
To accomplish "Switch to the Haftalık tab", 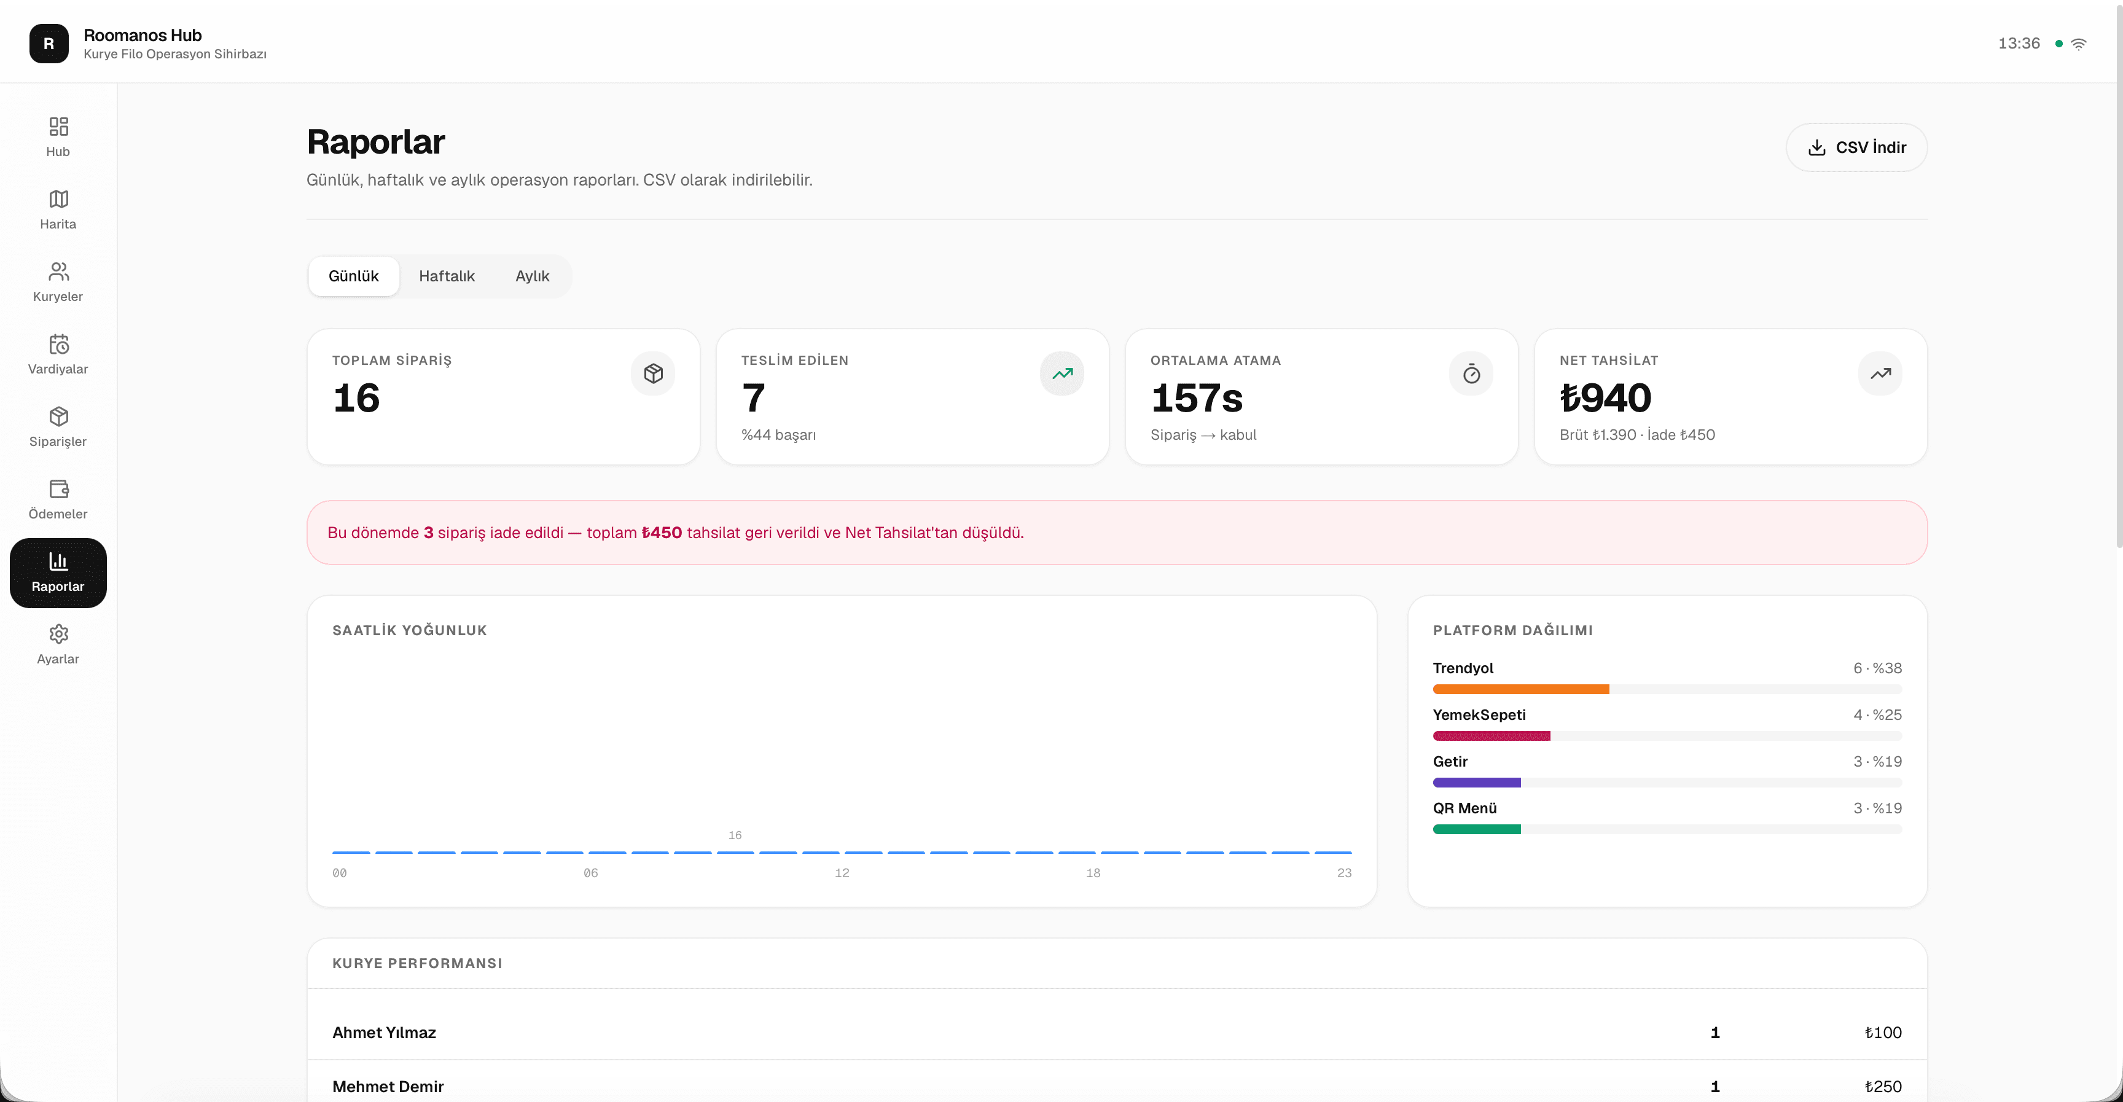I will coord(447,276).
